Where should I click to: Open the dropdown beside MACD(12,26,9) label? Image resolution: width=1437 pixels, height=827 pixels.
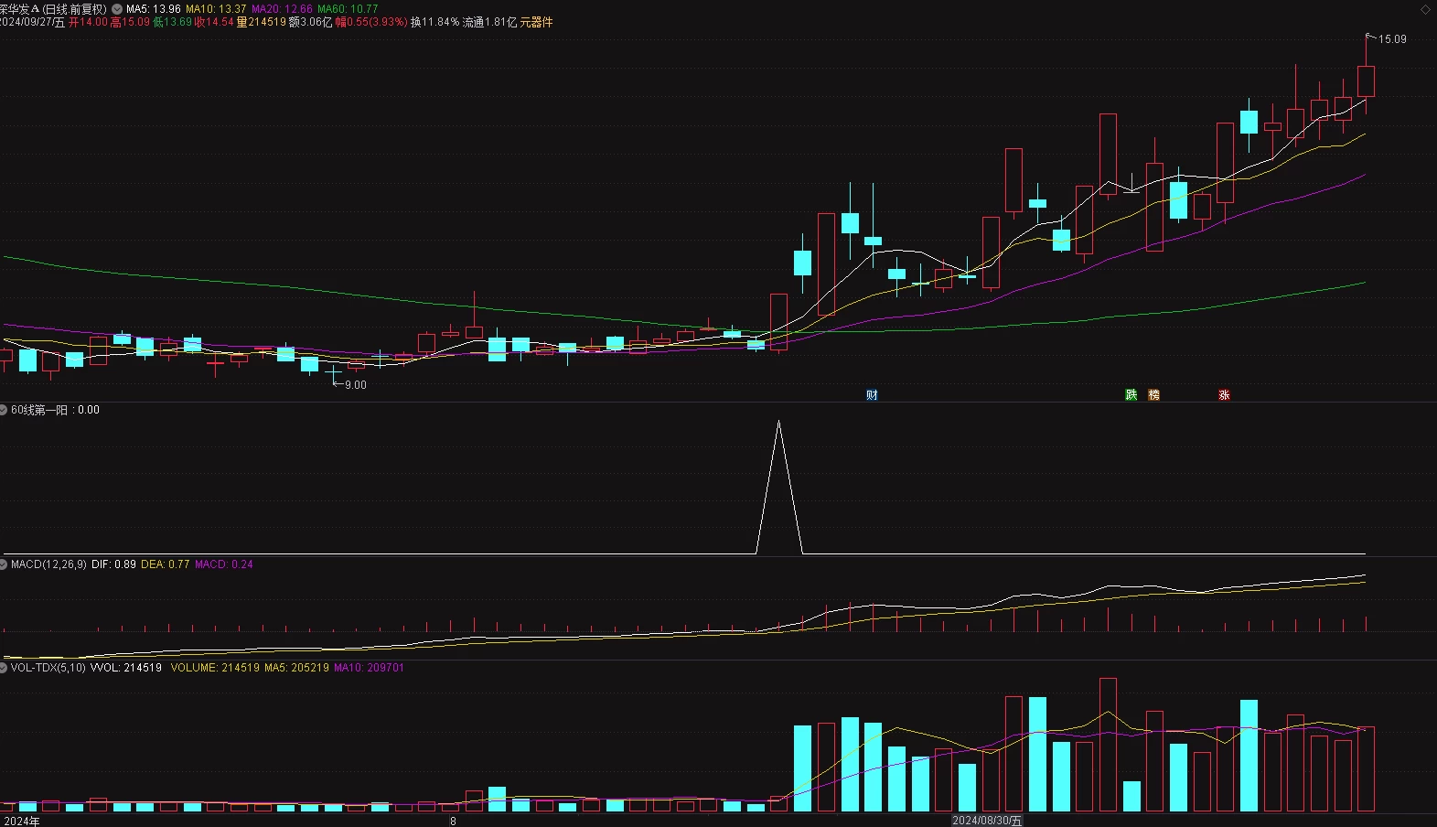click(5, 564)
